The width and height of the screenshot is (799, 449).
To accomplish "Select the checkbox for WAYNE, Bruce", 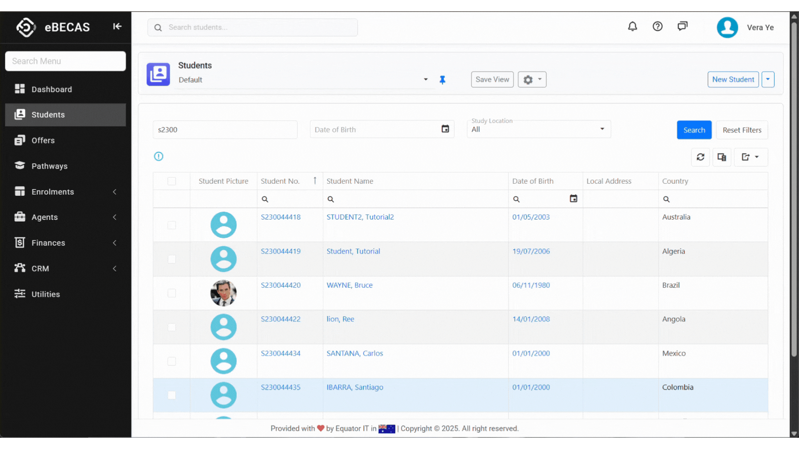I will click(171, 293).
